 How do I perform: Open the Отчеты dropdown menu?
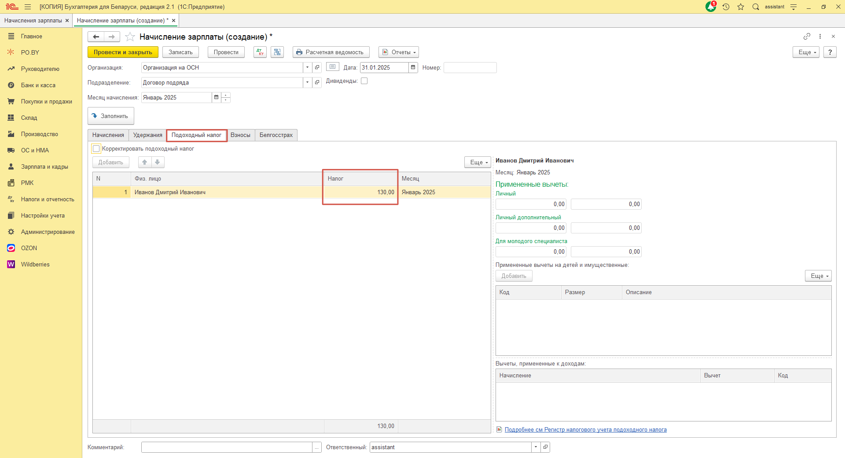[x=399, y=52]
